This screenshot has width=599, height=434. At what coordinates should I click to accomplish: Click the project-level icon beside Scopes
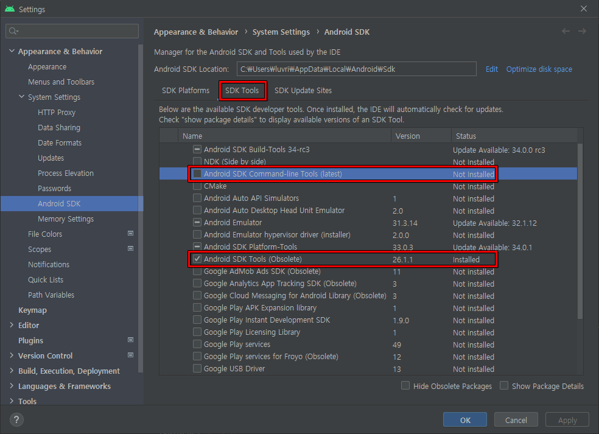[x=131, y=249]
